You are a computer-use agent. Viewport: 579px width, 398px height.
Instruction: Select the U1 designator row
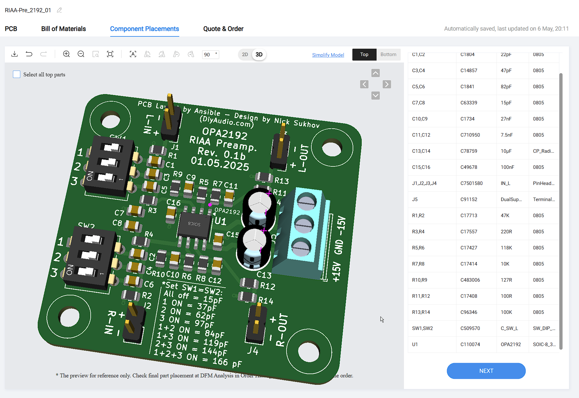pos(483,345)
